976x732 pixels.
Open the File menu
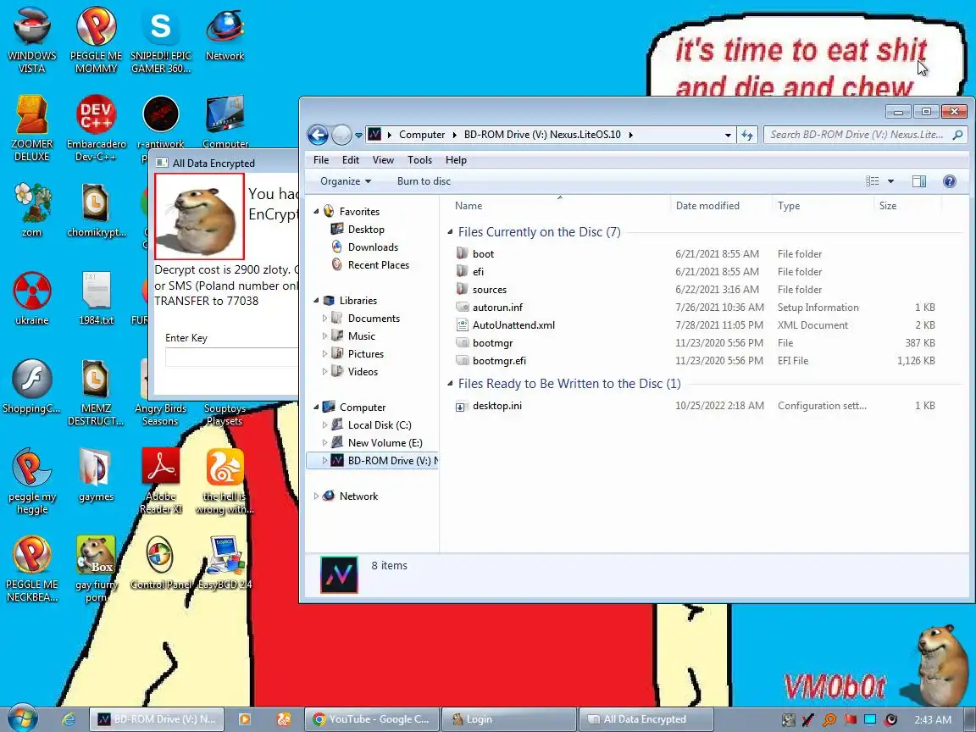[321, 160]
